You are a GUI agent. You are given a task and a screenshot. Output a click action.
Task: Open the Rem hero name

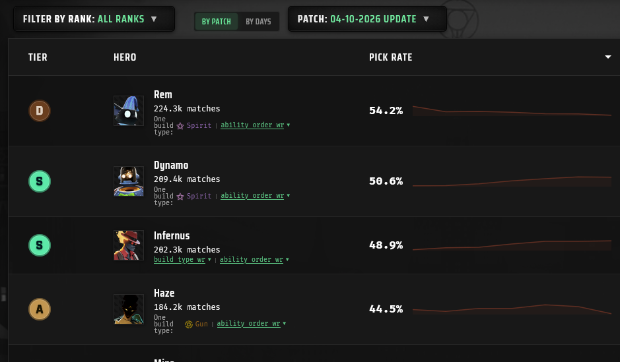click(x=163, y=95)
